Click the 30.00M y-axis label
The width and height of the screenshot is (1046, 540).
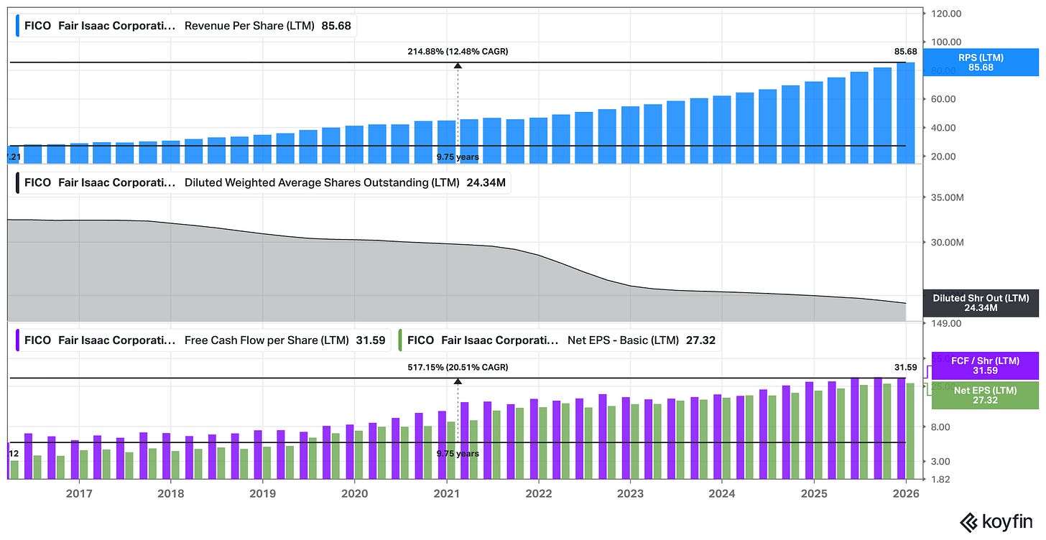tap(948, 242)
